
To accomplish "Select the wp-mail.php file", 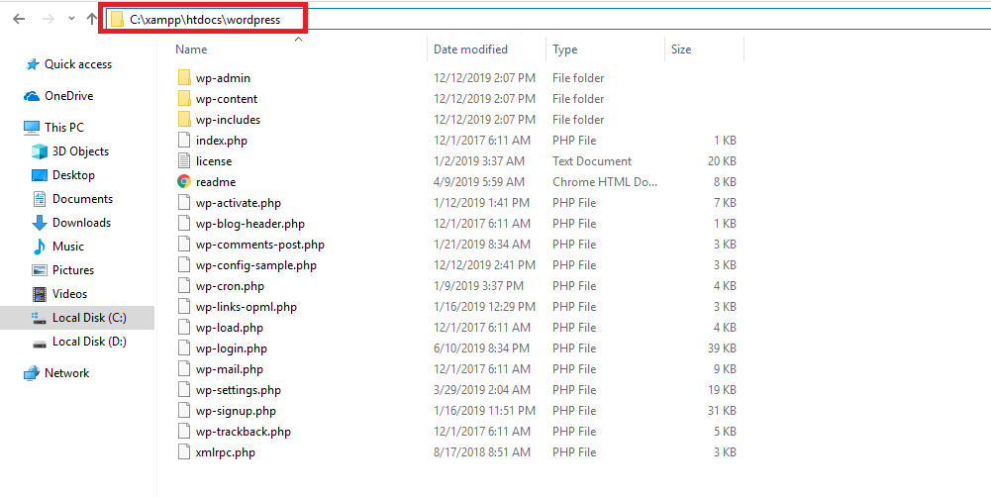I will tap(230, 369).
